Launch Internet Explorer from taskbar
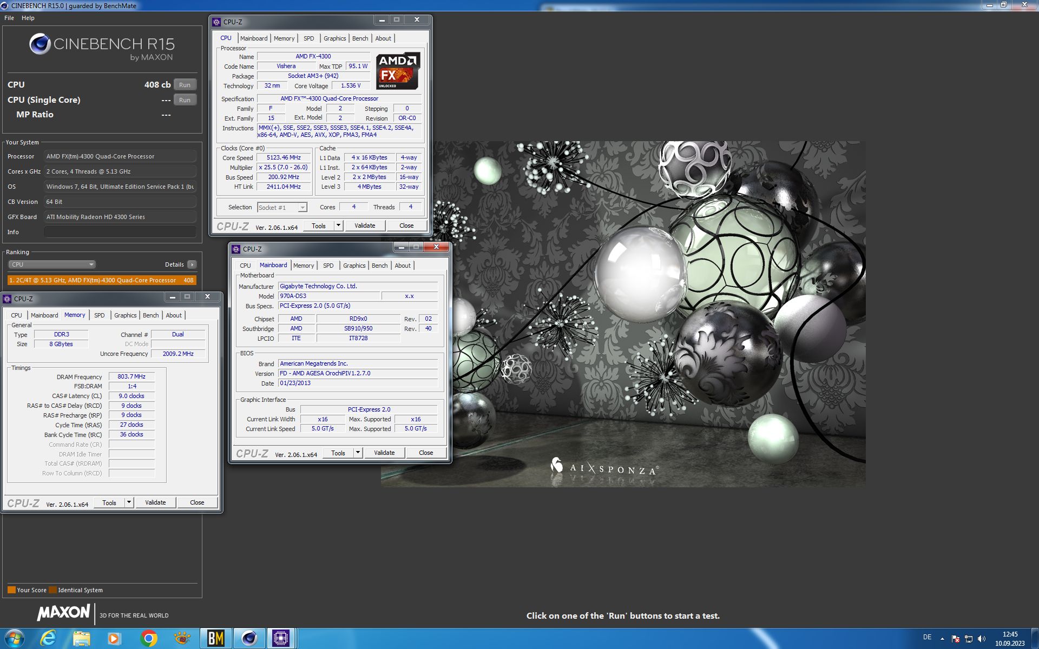The width and height of the screenshot is (1039, 649). coord(48,639)
